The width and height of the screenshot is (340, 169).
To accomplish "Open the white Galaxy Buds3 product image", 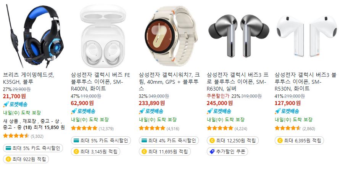I will point(306,36).
